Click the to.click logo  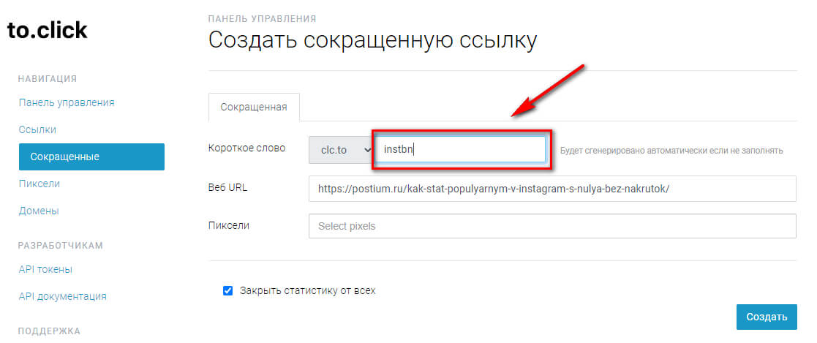coord(48,31)
